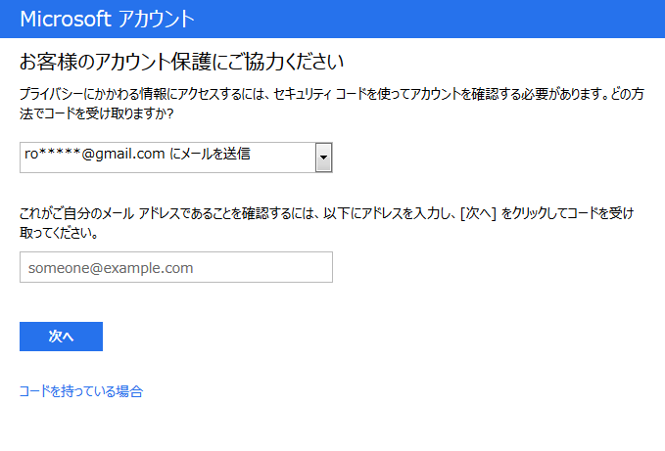Image resolution: width=665 pixels, height=451 pixels.
Task: Click the アカウント text in the blue banner
Action: 157,19
